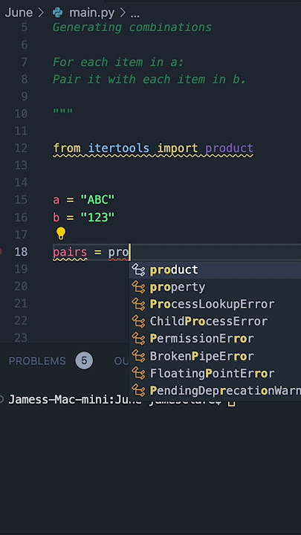The height and width of the screenshot is (535, 301).
Task: Open the June folder breadcrumb
Action: [x=19, y=13]
